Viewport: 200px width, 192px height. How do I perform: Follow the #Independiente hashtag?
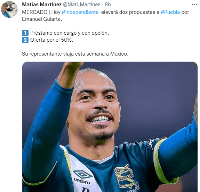(80, 12)
